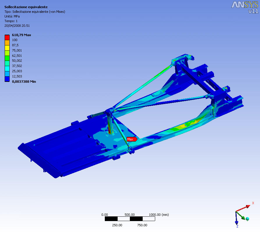Click the 1000.00 (mm) ruler label
This screenshot has height=233, width=260.
(x=159, y=215)
